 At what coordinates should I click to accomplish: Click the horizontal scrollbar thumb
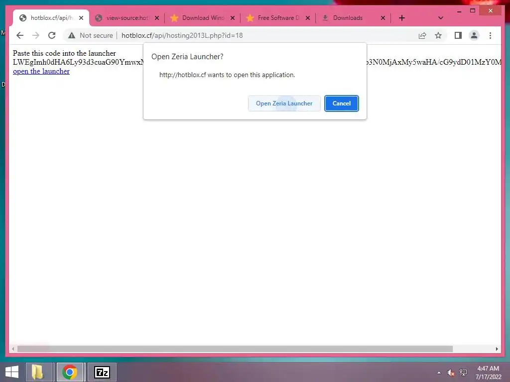(x=235, y=349)
